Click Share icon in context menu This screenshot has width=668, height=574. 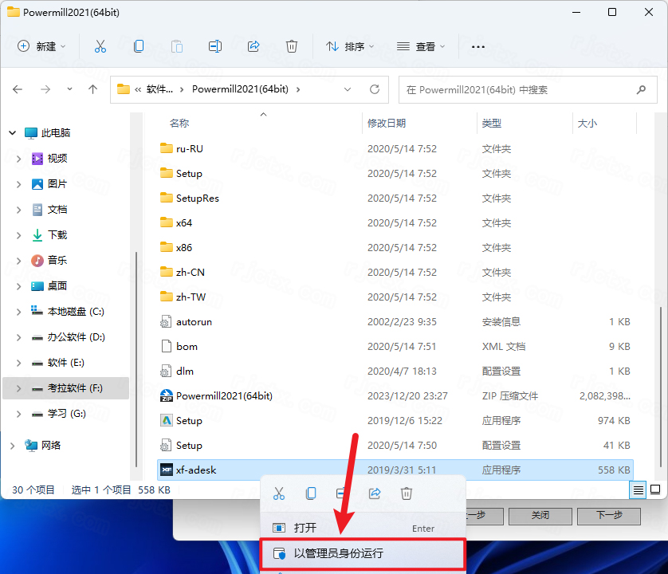coord(375,493)
